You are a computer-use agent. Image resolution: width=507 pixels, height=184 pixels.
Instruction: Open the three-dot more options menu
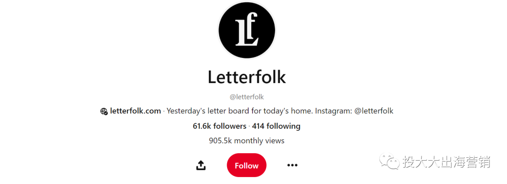point(292,165)
